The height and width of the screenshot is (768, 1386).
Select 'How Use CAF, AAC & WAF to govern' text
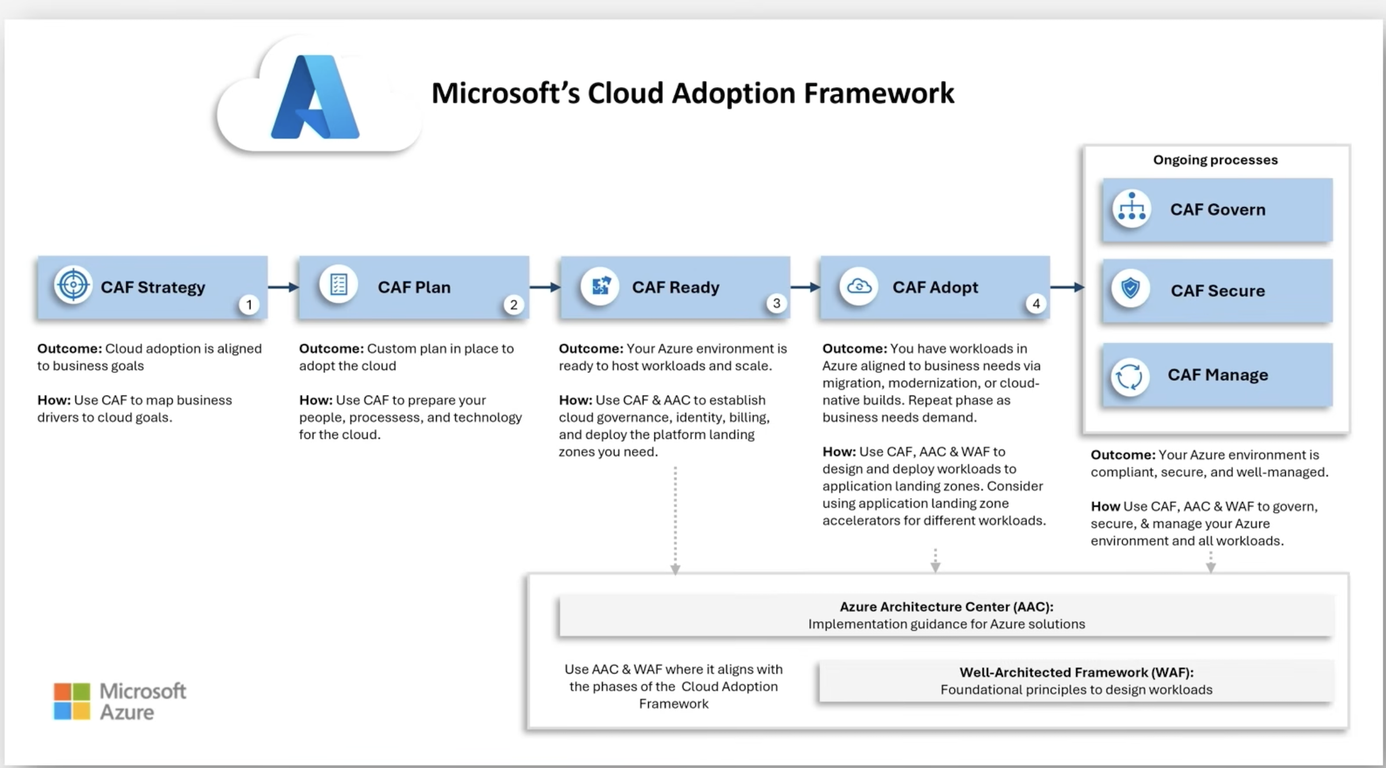pyautogui.click(x=1204, y=523)
